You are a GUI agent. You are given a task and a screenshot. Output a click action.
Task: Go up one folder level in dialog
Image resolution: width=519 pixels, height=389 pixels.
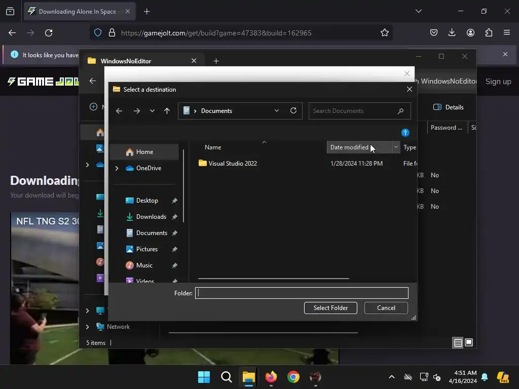click(x=167, y=111)
